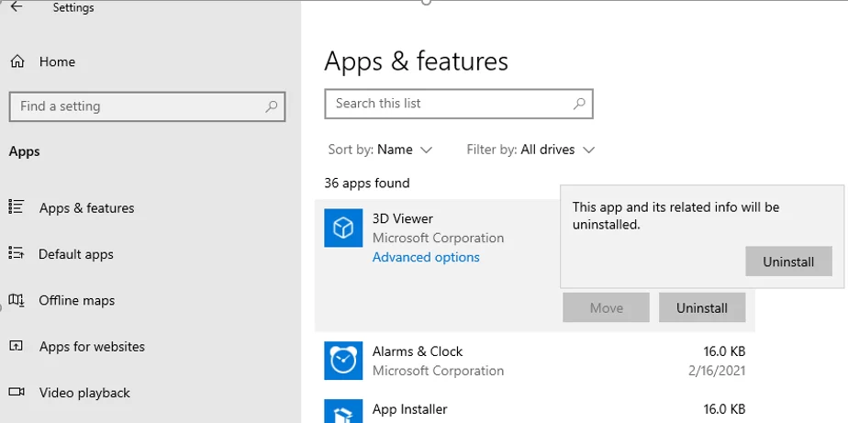The image size is (848, 423).
Task: Click the Alarms & Clock app icon
Action: point(343,361)
